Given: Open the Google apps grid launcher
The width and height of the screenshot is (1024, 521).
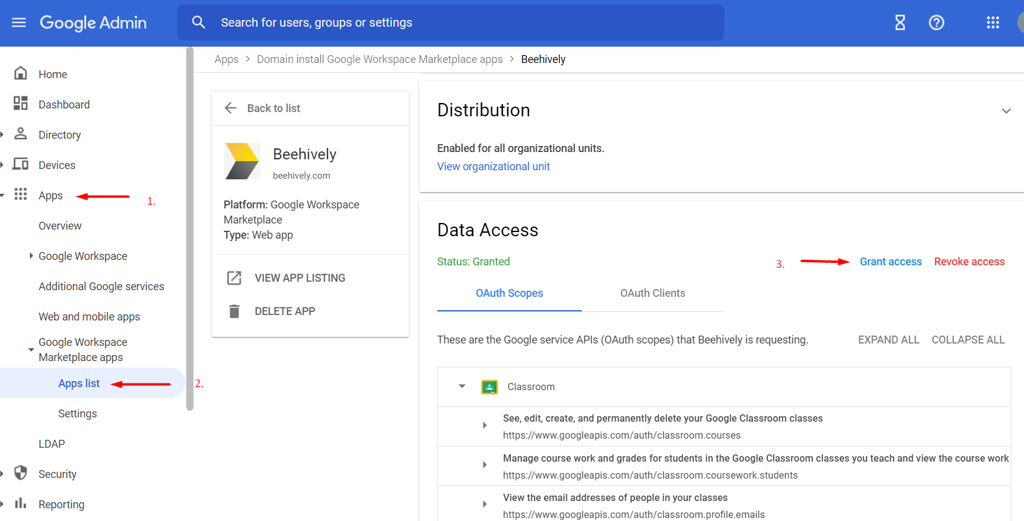Looking at the screenshot, I should [993, 22].
